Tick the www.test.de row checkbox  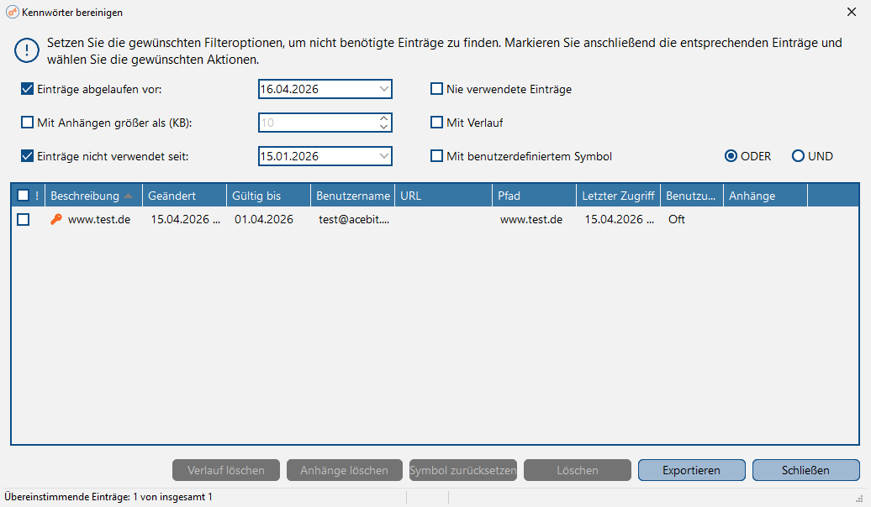pyautogui.click(x=24, y=220)
